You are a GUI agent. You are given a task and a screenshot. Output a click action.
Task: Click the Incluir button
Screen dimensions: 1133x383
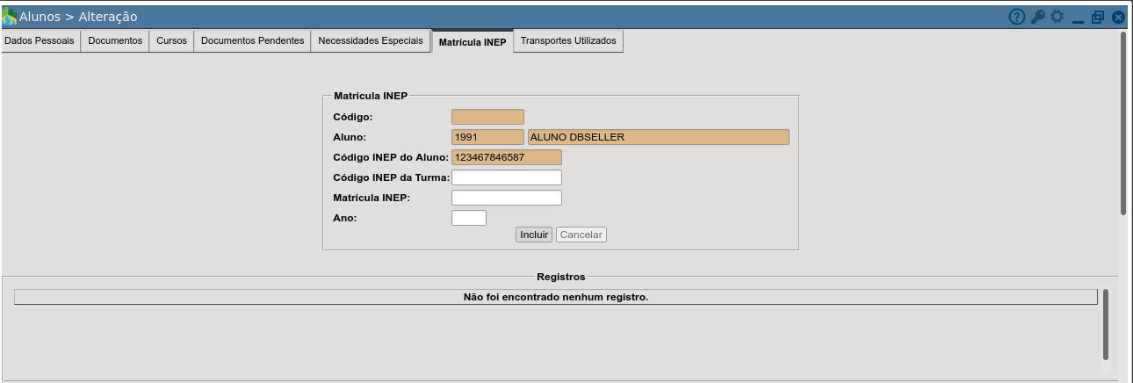click(534, 235)
